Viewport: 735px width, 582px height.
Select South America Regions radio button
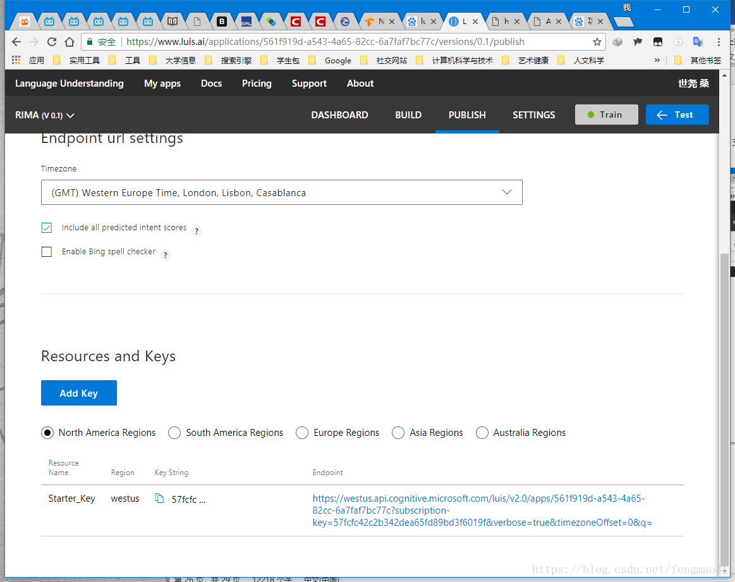coord(174,433)
